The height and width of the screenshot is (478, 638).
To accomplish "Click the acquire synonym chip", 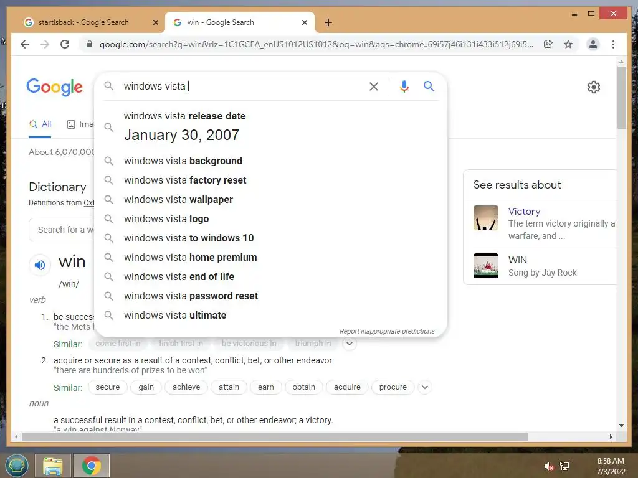I will tap(347, 387).
